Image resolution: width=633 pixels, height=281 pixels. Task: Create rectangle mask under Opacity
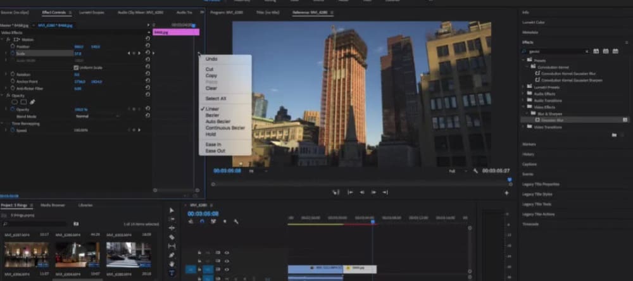tap(23, 102)
